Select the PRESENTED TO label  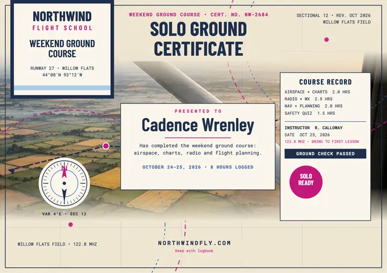click(198, 111)
